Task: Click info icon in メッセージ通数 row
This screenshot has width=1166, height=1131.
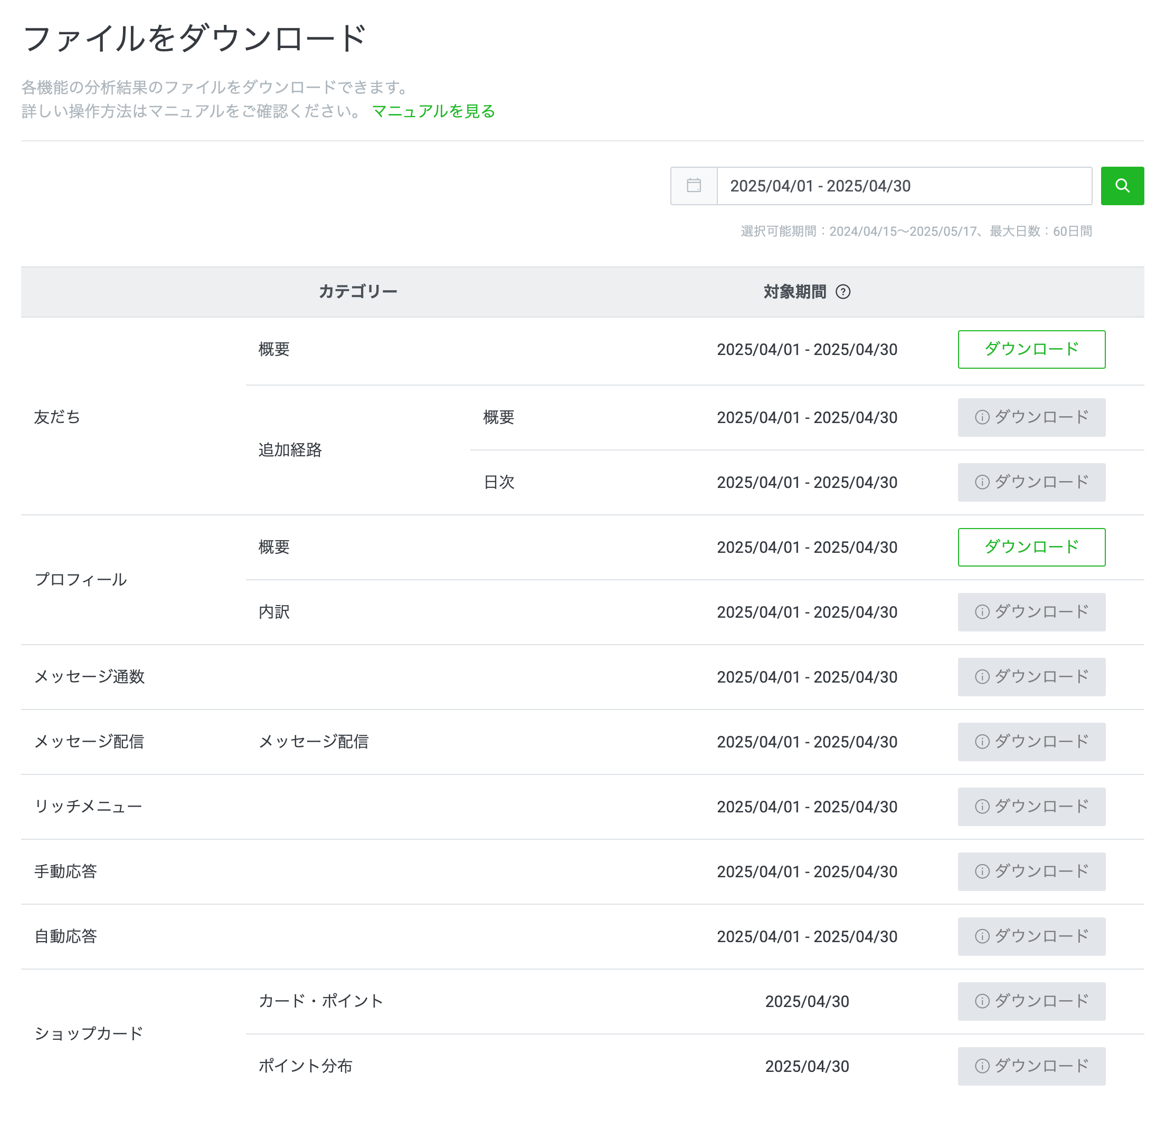Action: coord(982,677)
